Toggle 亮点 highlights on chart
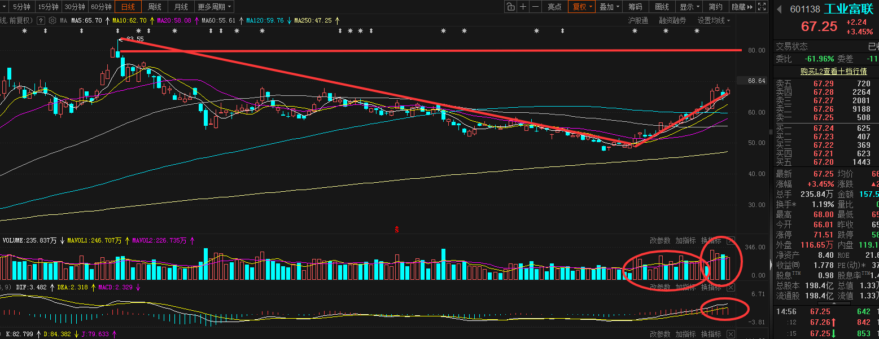The image size is (879, 339). click(x=554, y=7)
